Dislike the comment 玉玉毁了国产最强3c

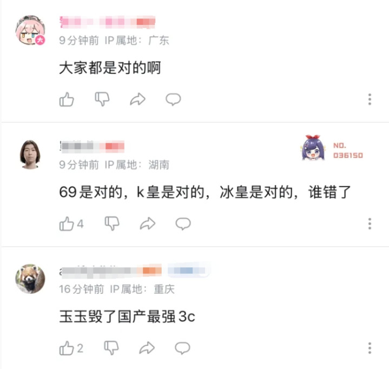point(111,348)
